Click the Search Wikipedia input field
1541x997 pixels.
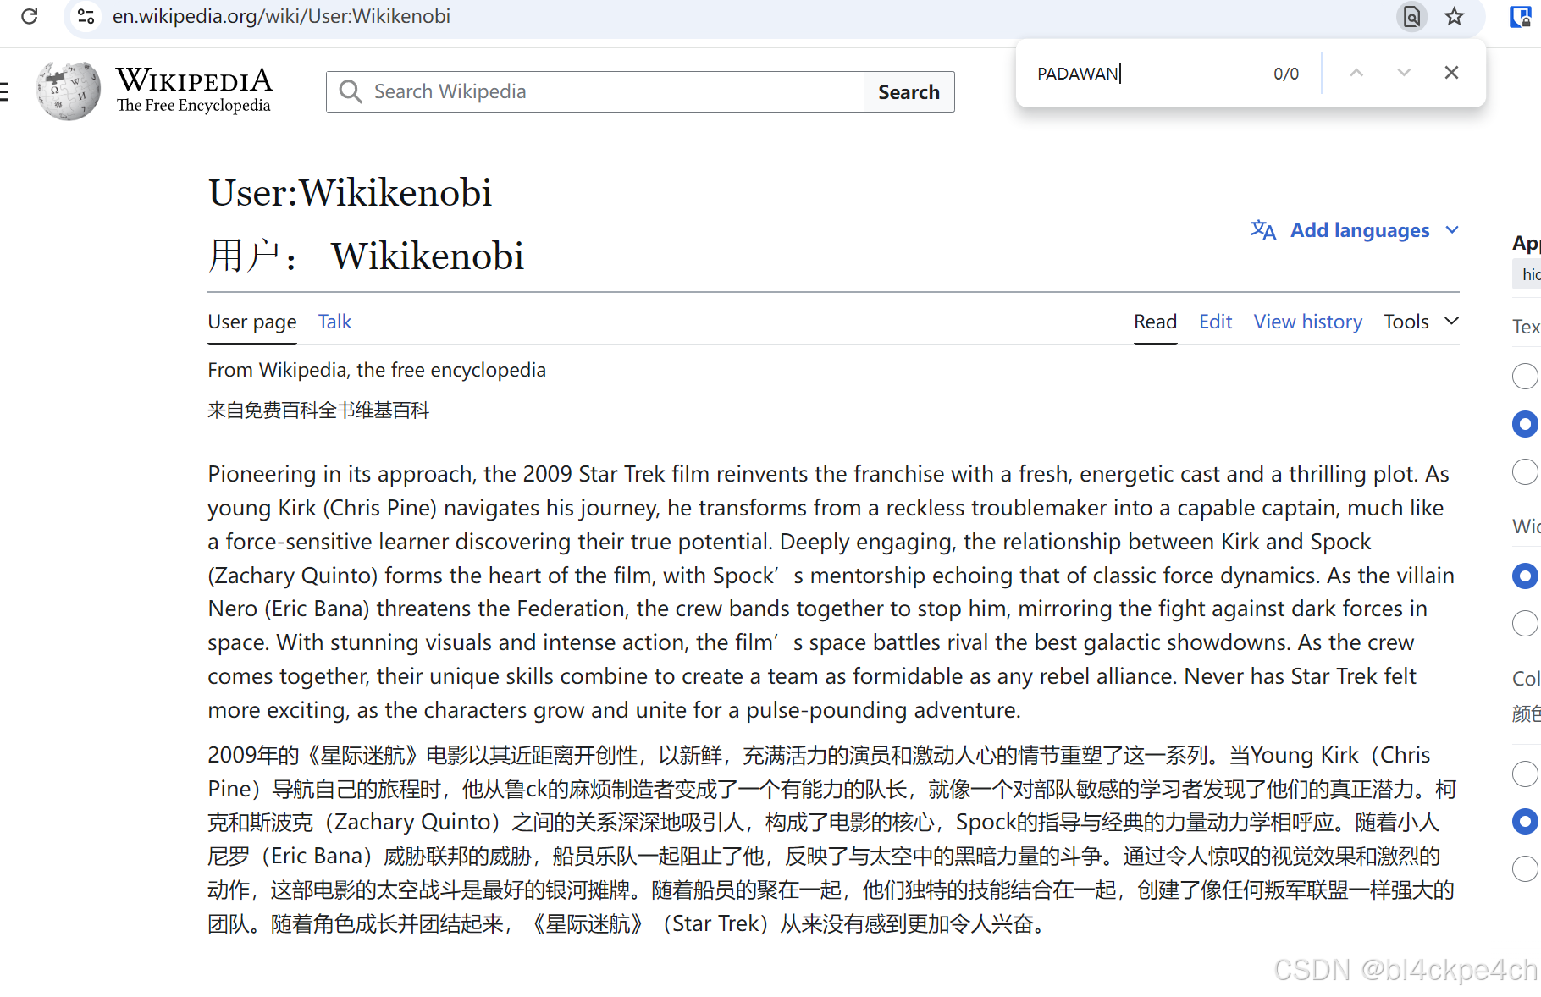click(x=595, y=91)
